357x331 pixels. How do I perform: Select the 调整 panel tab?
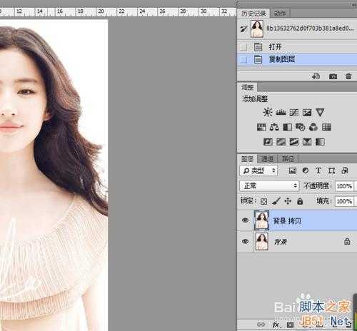[248, 87]
